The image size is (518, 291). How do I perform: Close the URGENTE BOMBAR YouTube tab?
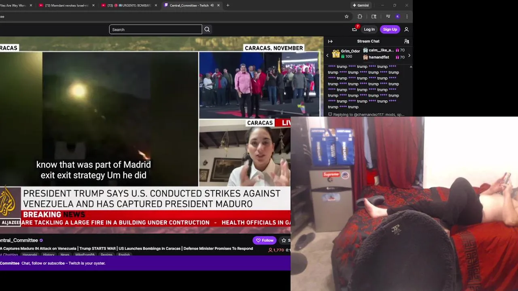tap(156, 5)
